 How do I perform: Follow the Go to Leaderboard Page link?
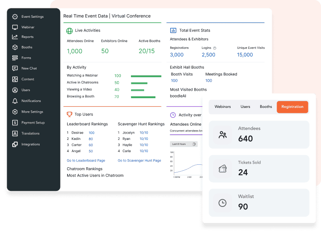[x=86, y=161]
